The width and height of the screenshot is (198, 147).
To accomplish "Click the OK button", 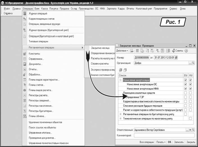I will point(169,142).
